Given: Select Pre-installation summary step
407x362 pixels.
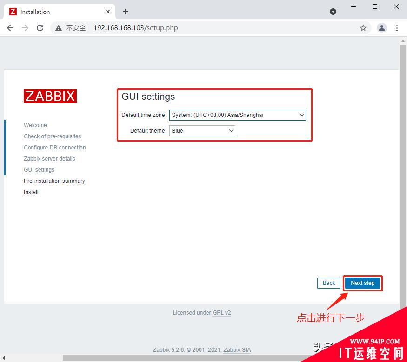Looking at the screenshot, I should [54, 181].
